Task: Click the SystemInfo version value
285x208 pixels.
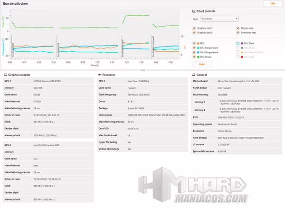Action: point(222,151)
